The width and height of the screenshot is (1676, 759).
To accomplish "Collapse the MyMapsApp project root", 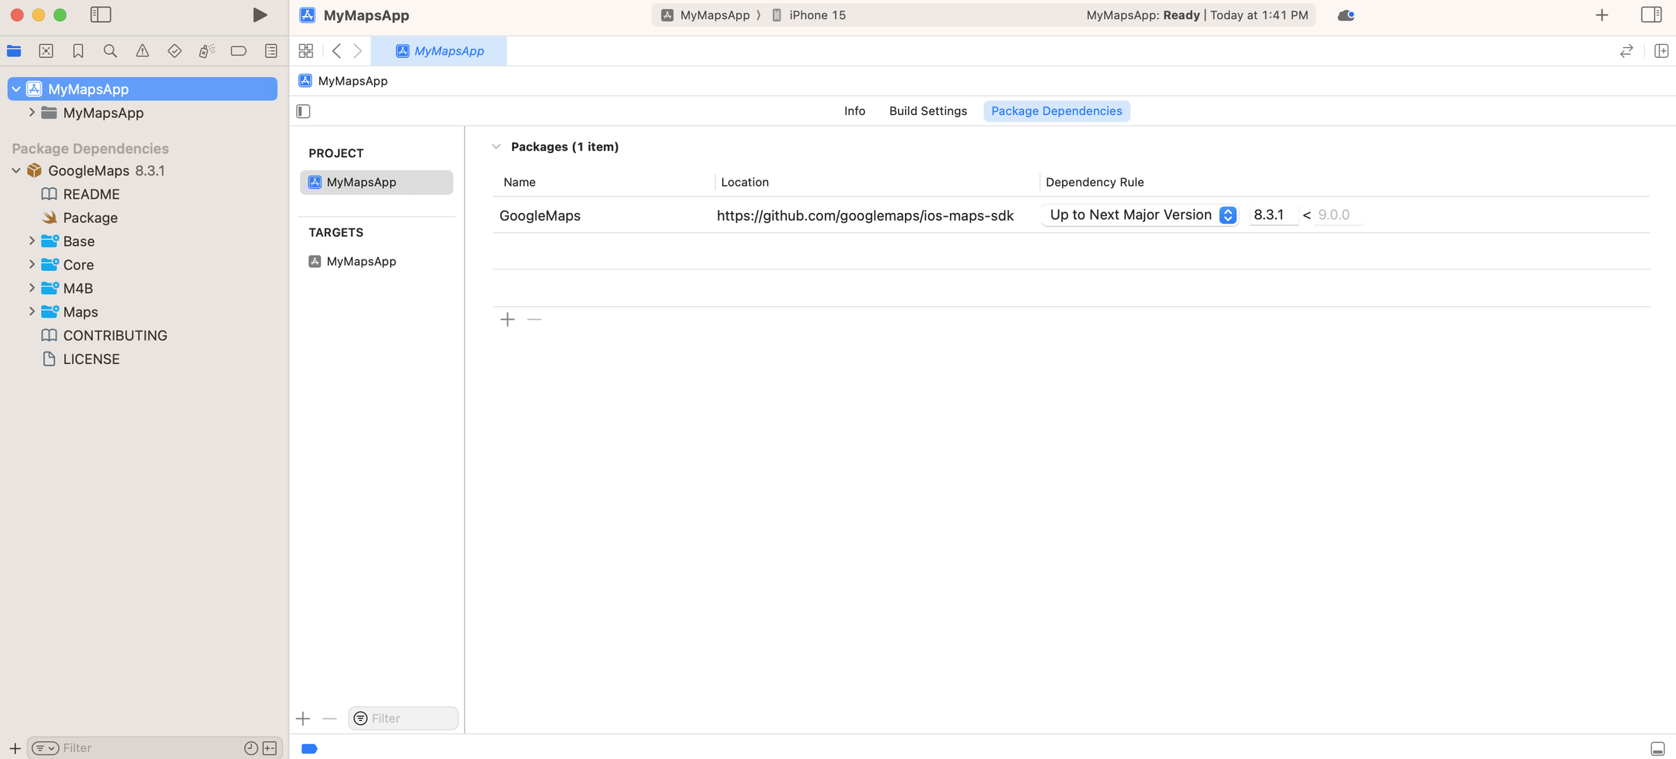I will tap(16, 89).
